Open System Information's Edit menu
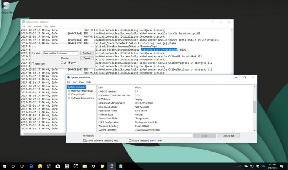 (x=75, y=82)
